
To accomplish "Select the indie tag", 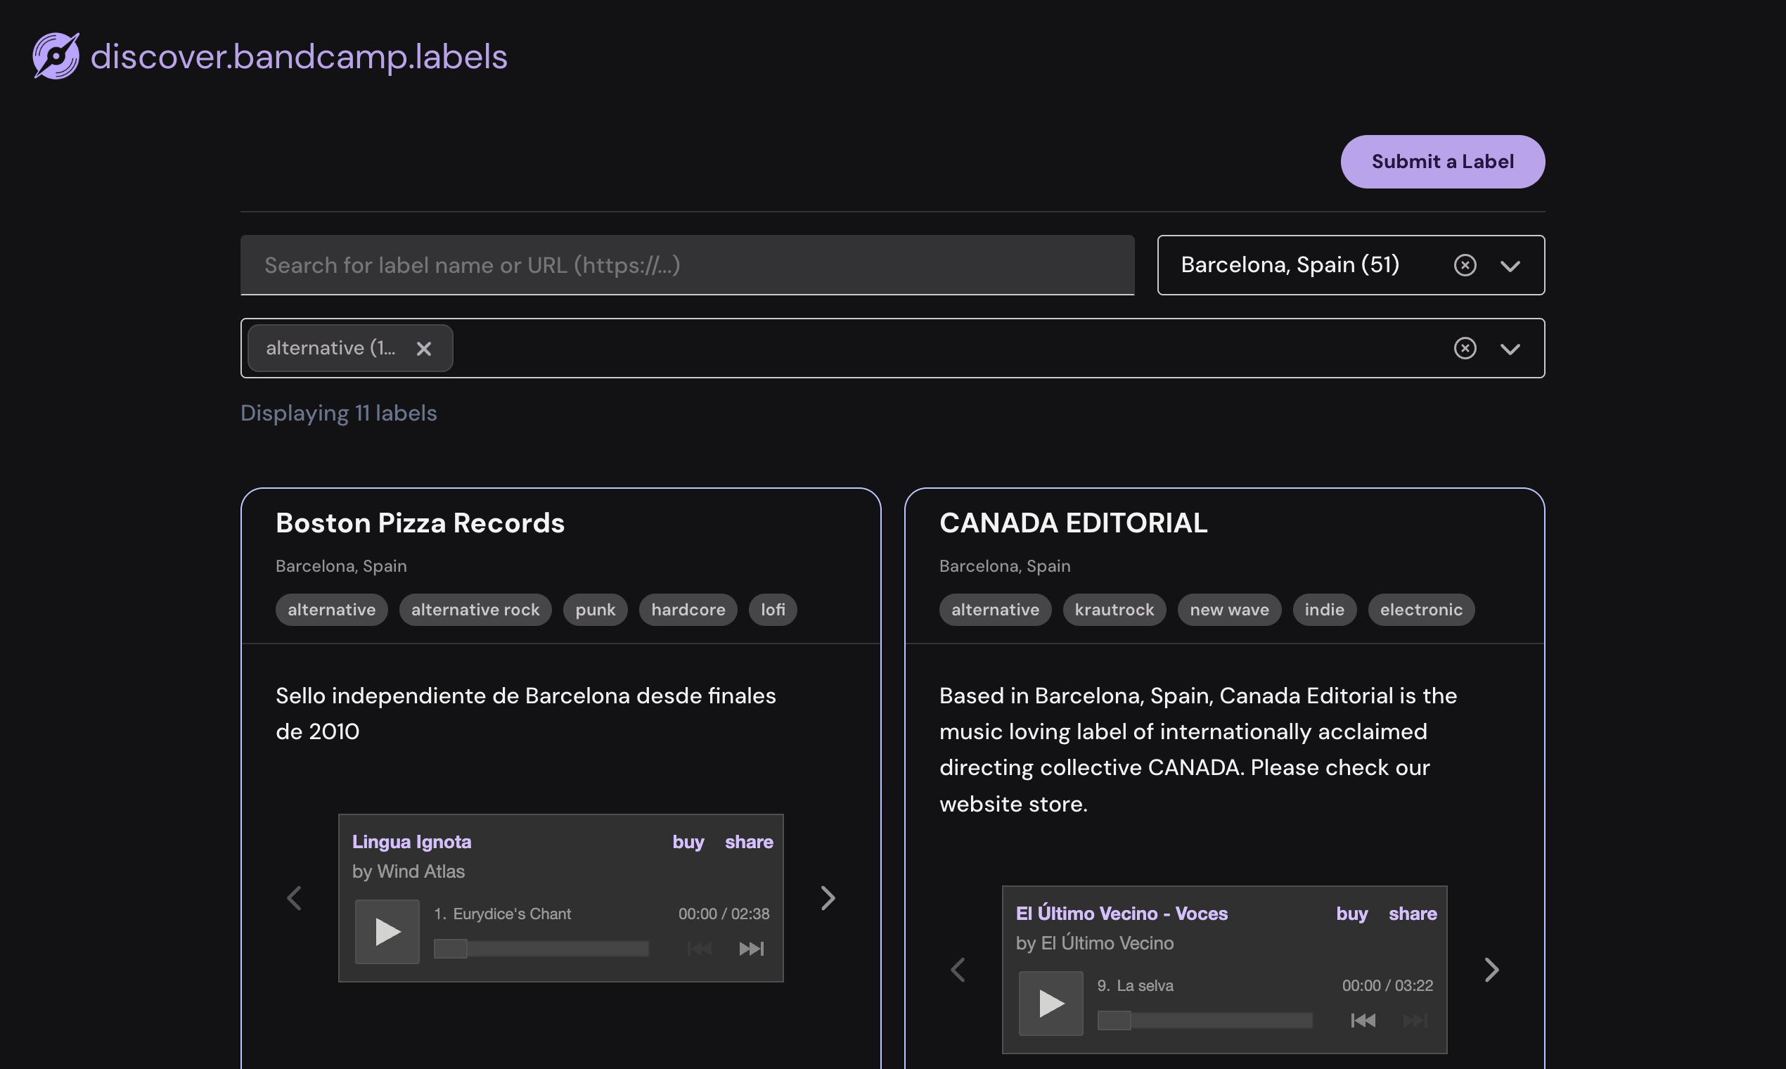I will click(x=1324, y=610).
